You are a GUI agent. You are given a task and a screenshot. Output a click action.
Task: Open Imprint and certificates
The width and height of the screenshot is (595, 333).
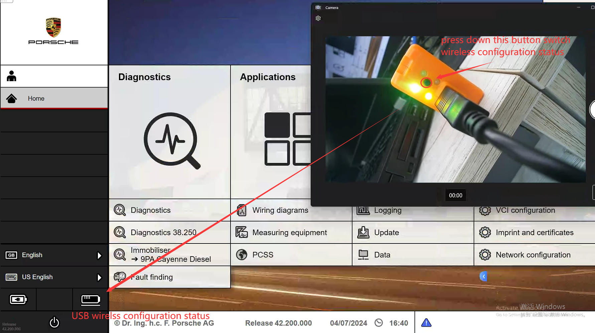coord(534,232)
